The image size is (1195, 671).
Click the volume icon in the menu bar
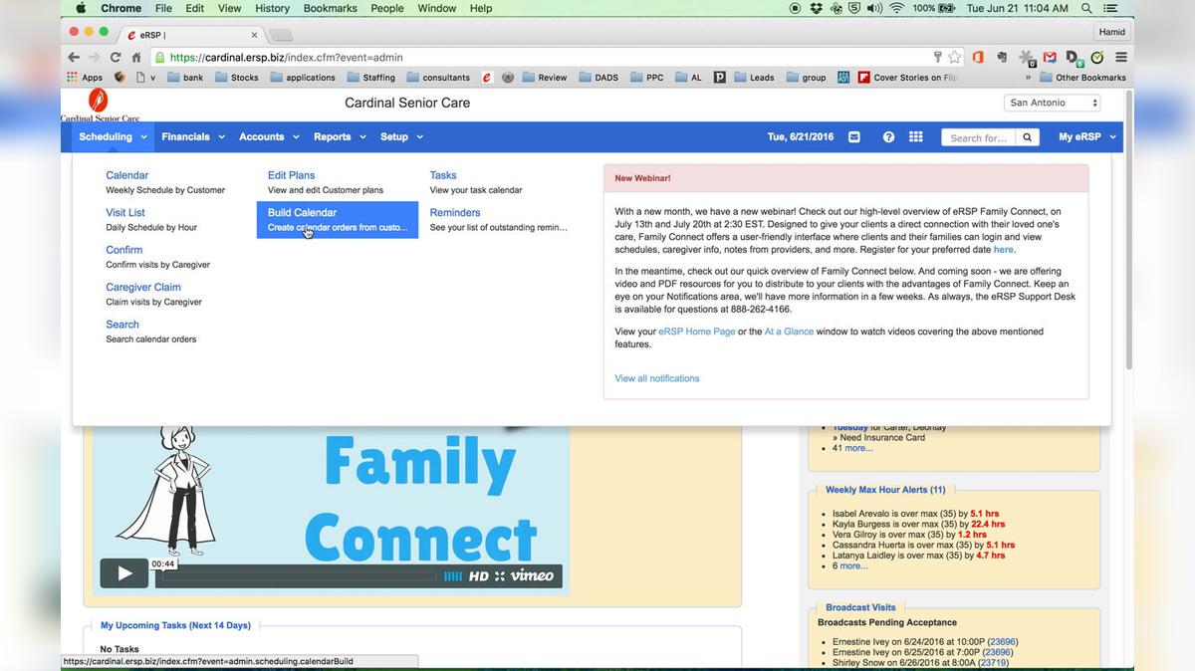click(x=873, y=8)
